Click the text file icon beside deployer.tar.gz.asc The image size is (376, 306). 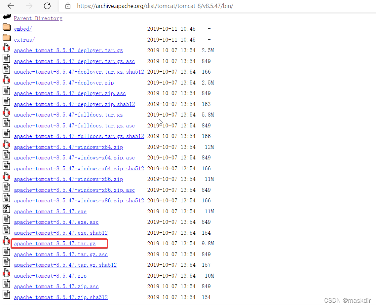pyautogui.click(x=7, y=58)
